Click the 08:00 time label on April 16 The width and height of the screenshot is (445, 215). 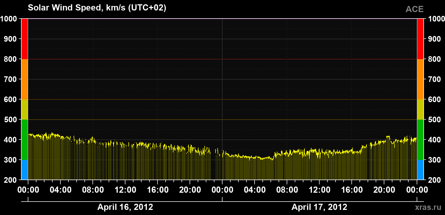(x=93, y=190)
